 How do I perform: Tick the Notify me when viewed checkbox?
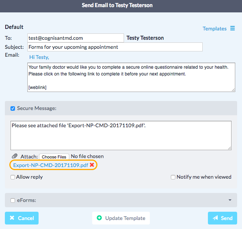pos(173,177)
